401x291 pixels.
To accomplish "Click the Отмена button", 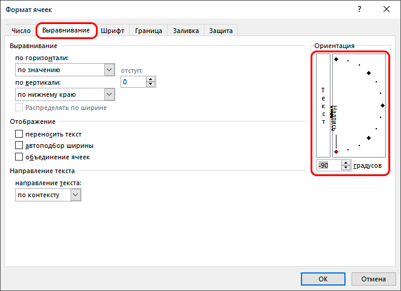I will point(373,279).
